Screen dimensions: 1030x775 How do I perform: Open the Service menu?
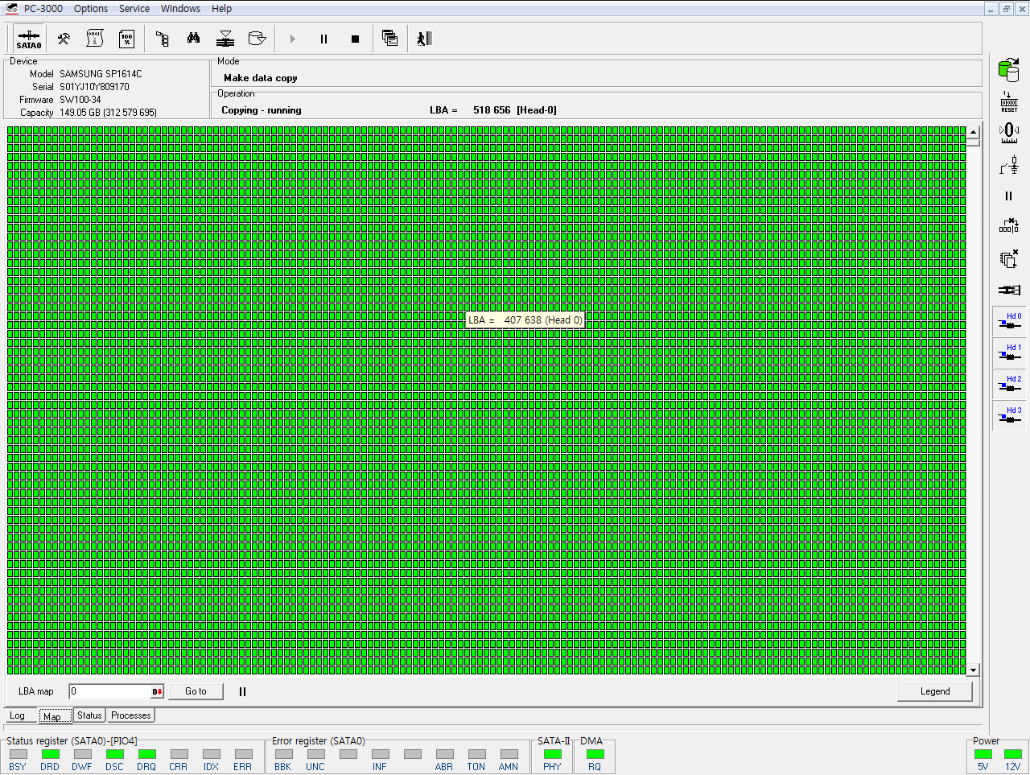[x=134, y=9]
